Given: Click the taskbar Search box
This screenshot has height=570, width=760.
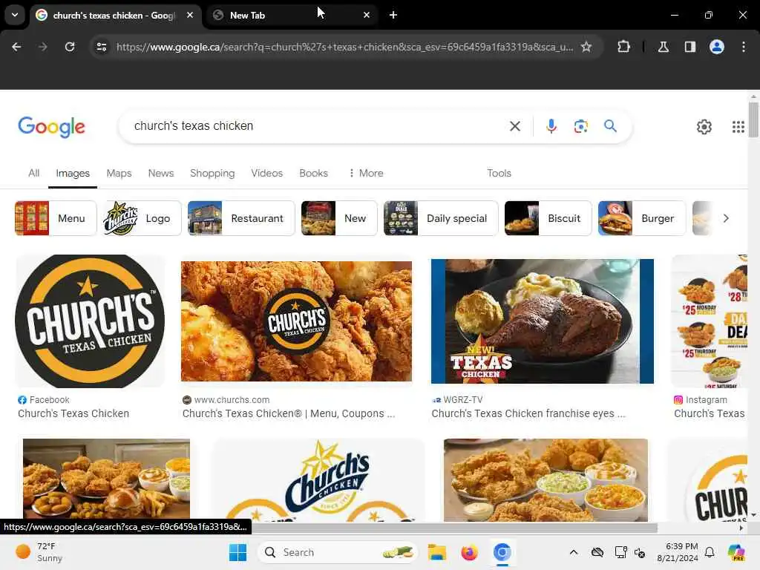Looking at the screenshot, I should [338, 552].
